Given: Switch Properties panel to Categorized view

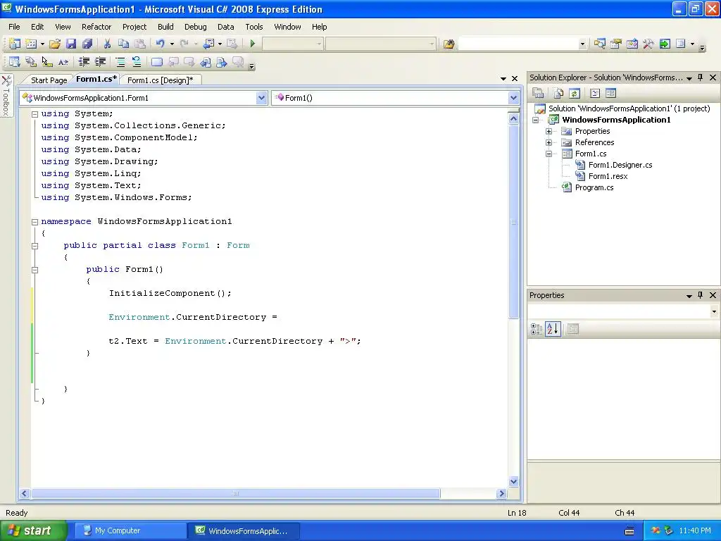Looking at the screenshot, I should pos(536,329).
